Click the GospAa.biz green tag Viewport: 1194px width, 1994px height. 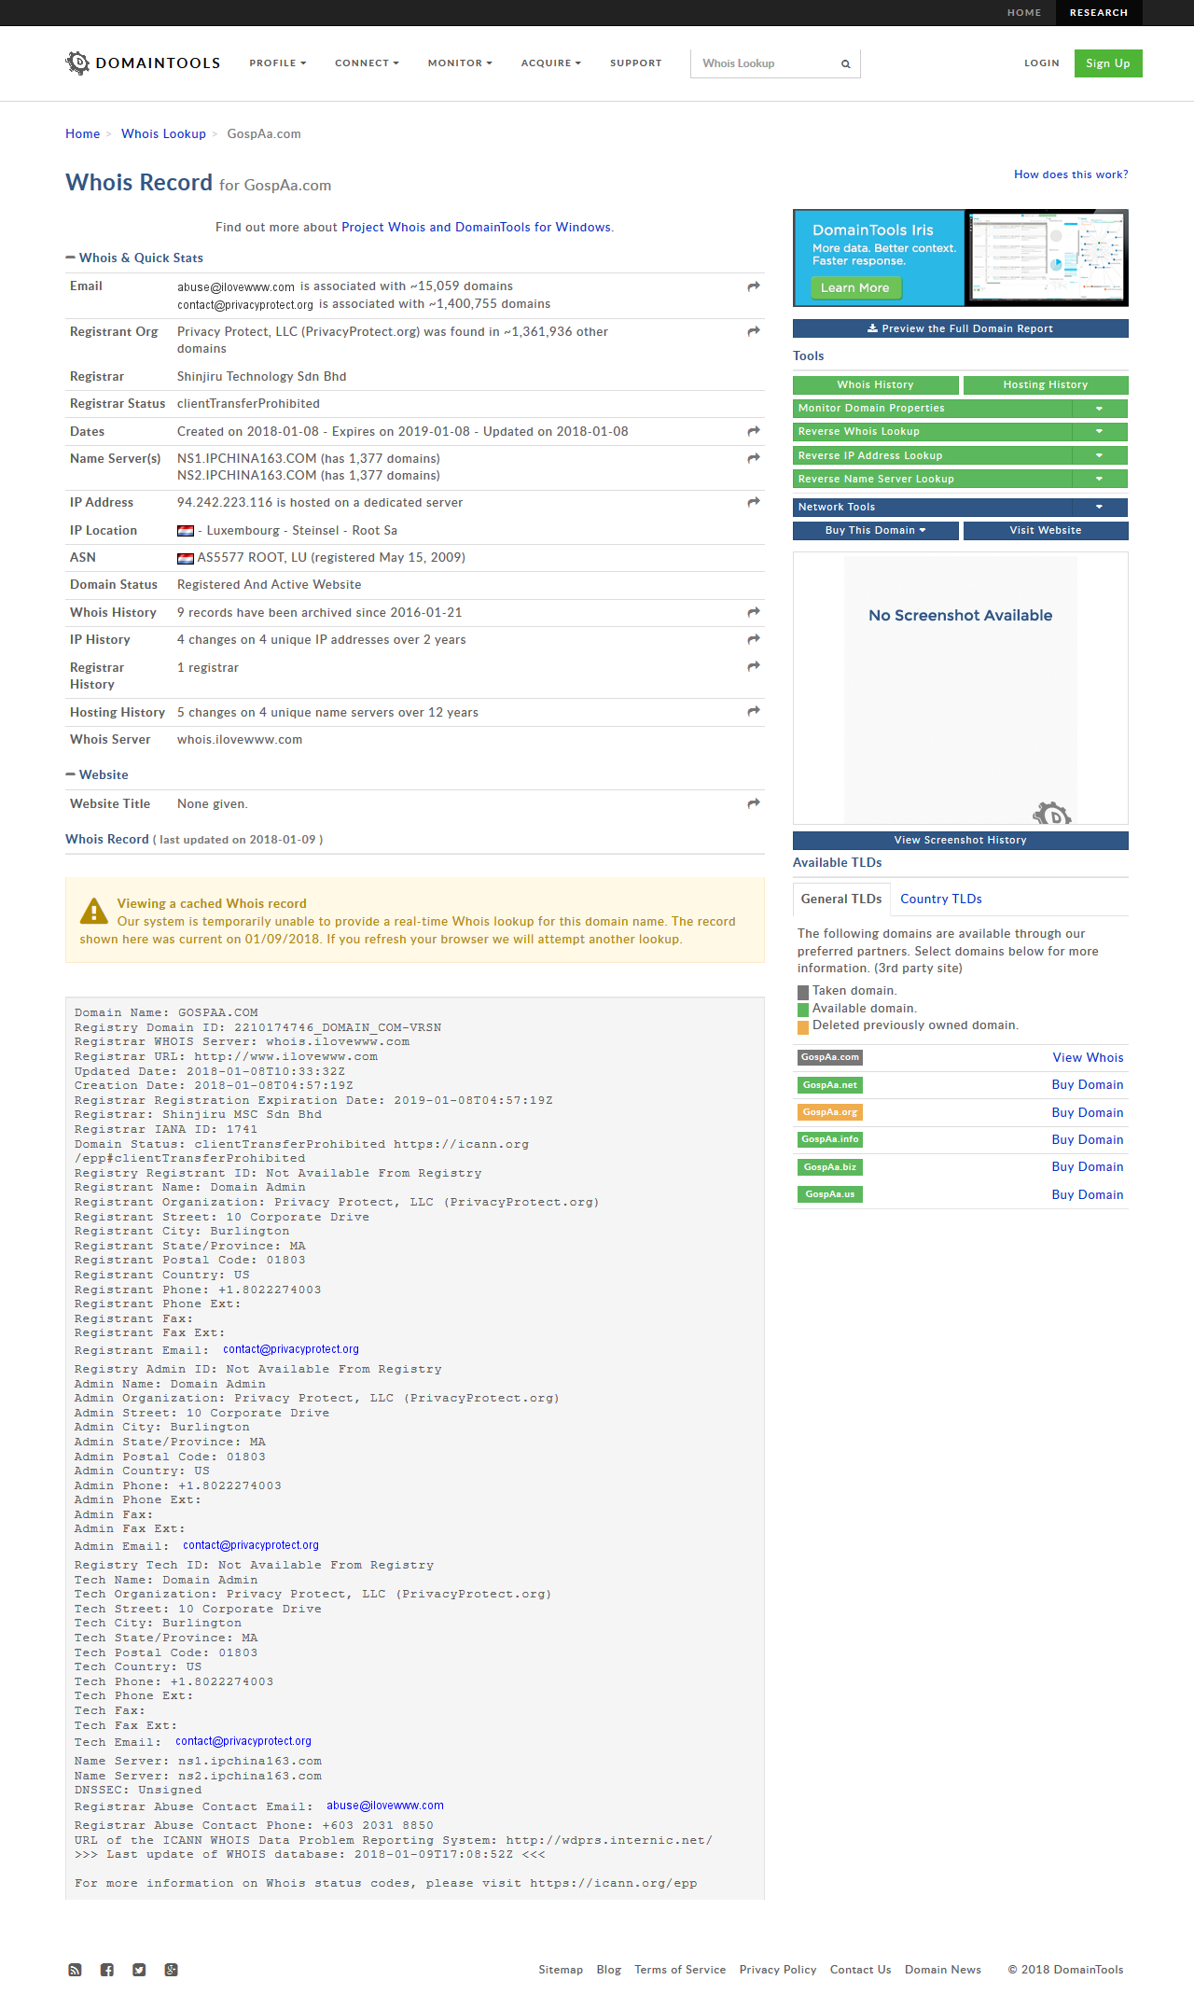pyautogui.click(x=830, y=1167)
